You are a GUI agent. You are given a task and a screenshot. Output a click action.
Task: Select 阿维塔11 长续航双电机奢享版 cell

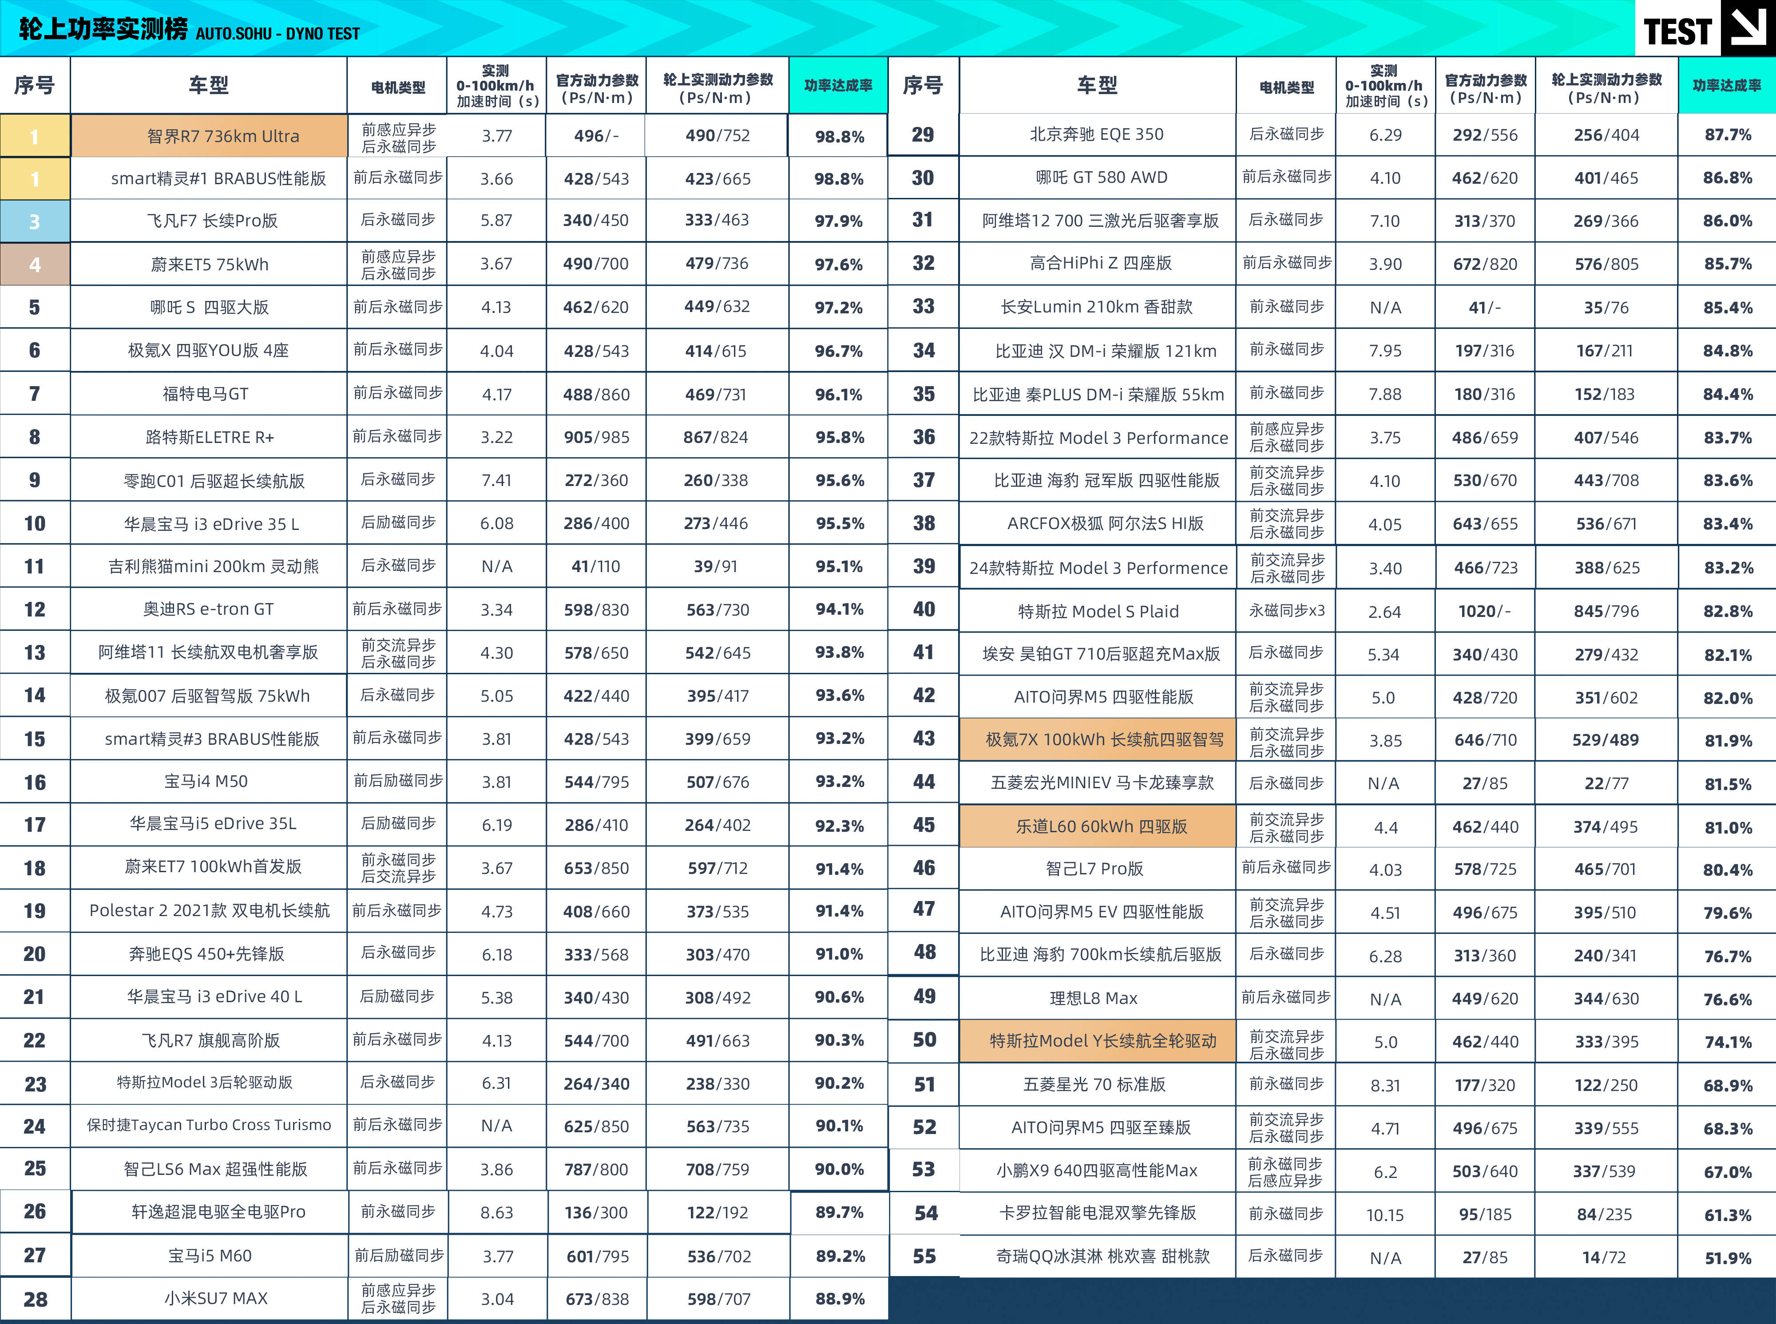click(209, 652)
